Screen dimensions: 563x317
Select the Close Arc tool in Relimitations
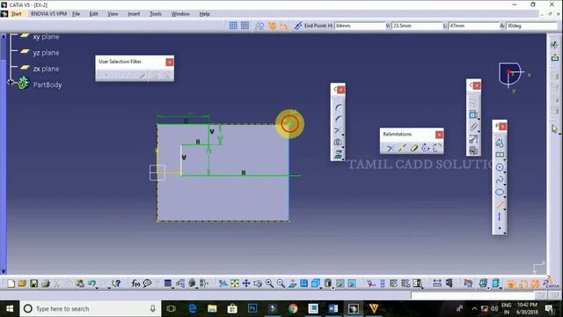coord(426,148)
